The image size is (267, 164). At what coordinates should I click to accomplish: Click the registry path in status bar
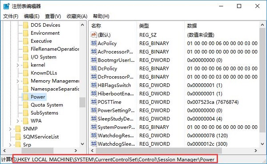point(115,160)
